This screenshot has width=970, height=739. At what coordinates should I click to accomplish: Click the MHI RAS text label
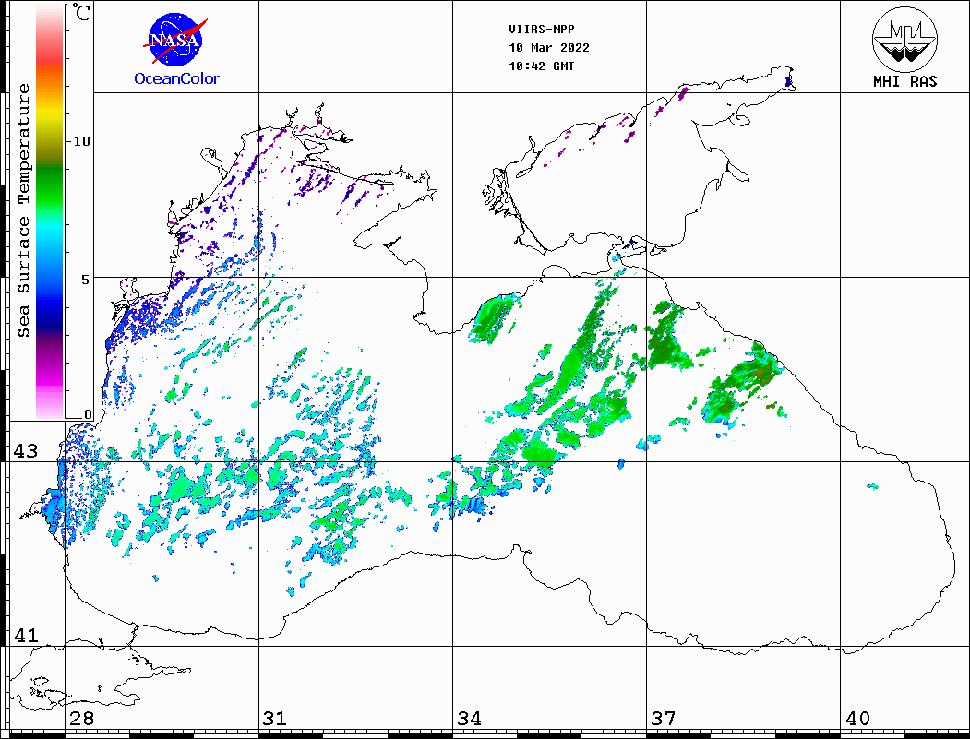coord(905,81)
